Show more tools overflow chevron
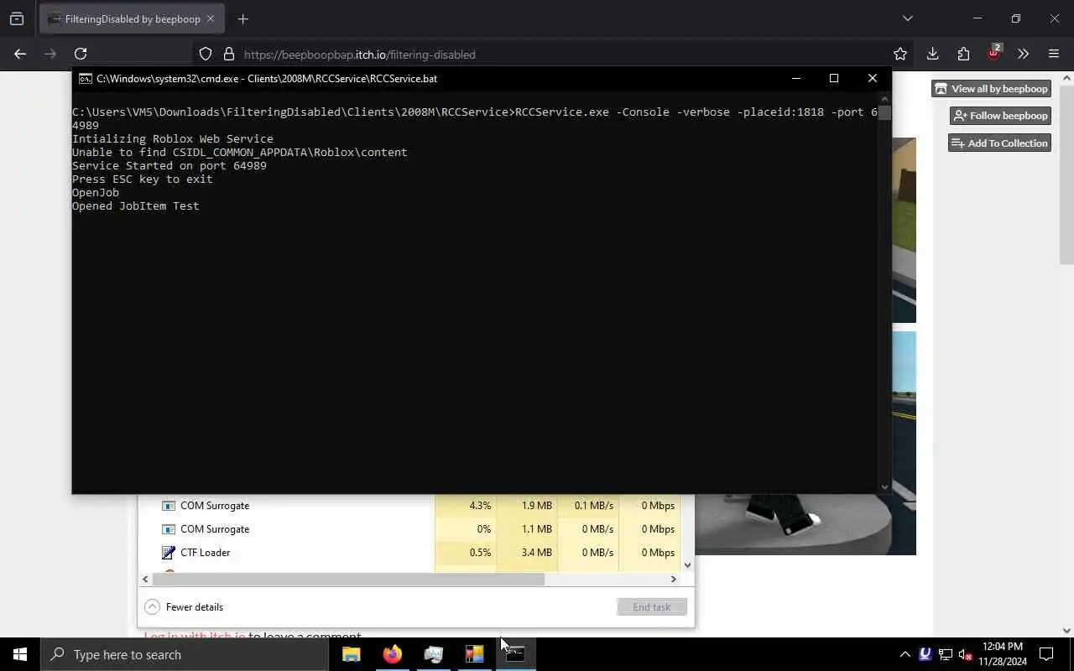This screenshot has width=1074, height=671. point(1023,54)
